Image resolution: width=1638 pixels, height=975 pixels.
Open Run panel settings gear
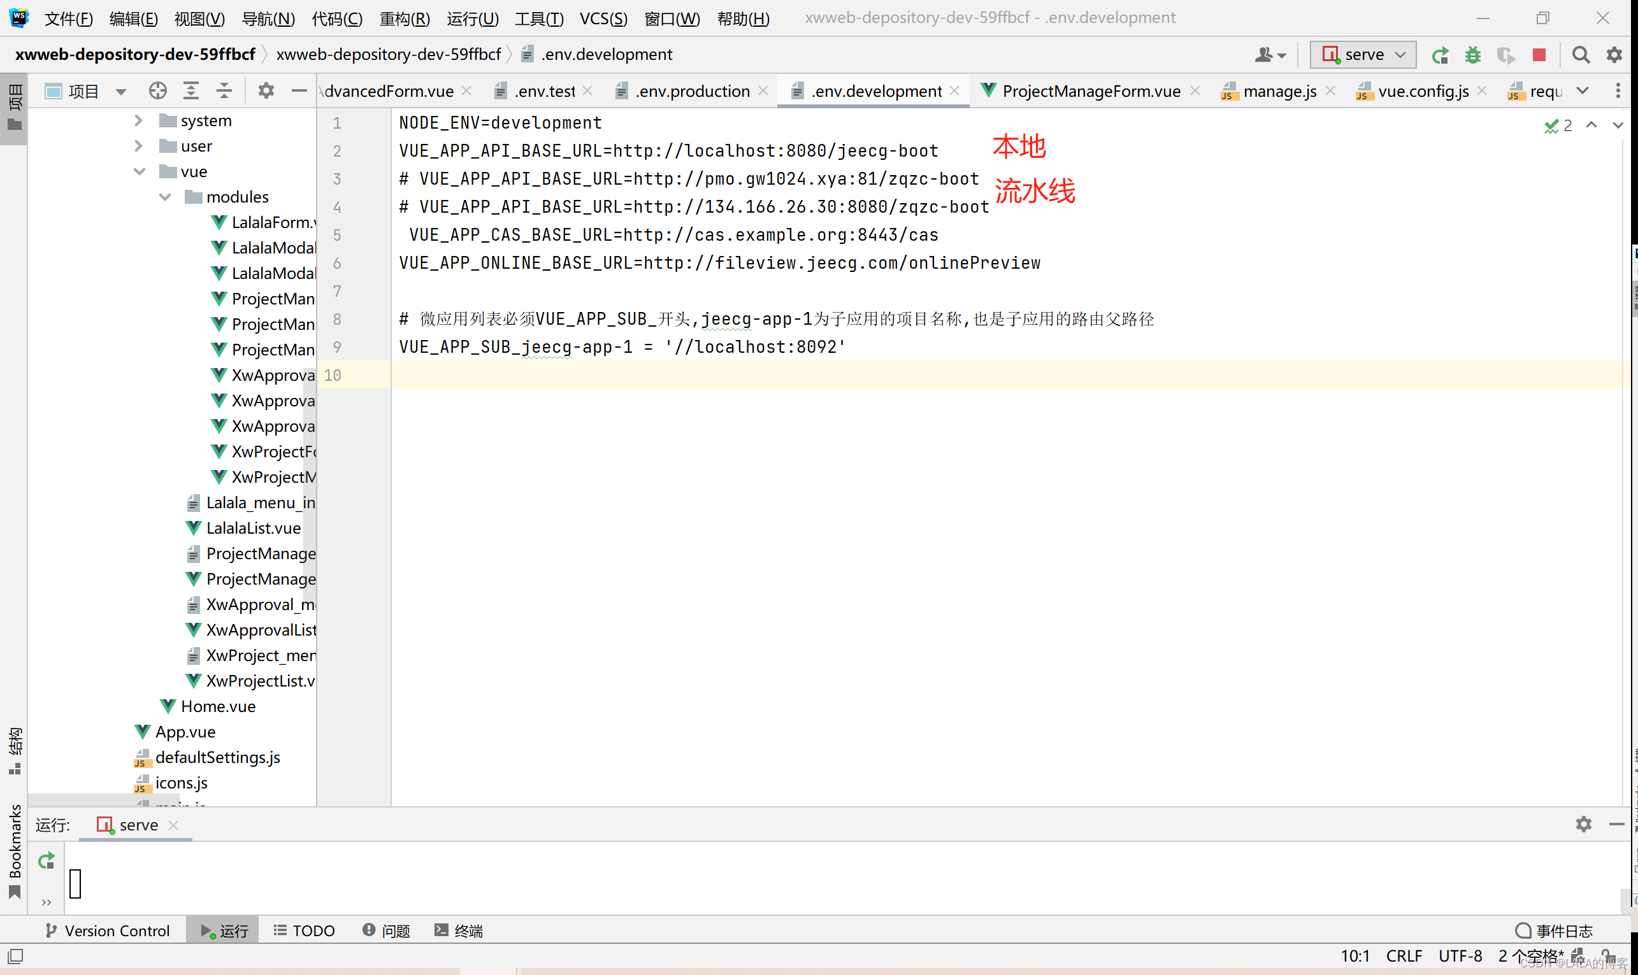tap(1583, 824)
